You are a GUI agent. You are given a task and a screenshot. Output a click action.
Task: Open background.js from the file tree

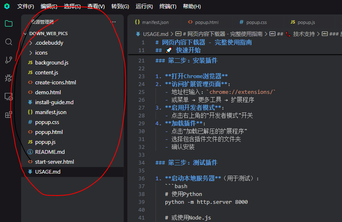(x=52, y=62)
